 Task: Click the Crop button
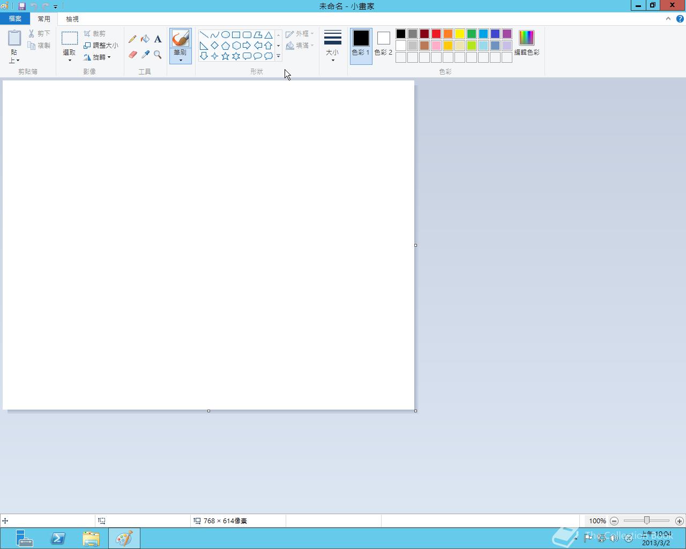point(95,34)
